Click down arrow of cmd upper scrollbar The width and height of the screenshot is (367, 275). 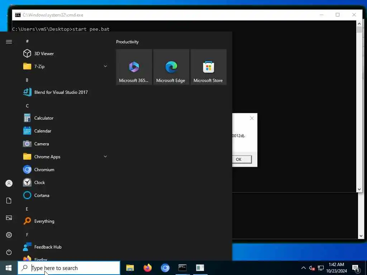pos(359,189)
